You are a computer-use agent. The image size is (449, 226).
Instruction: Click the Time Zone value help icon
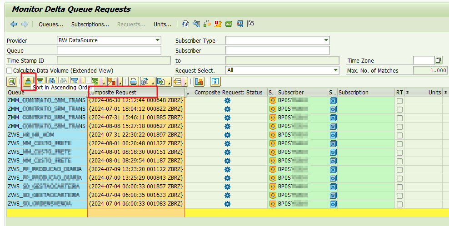click(x=438, y=60)
